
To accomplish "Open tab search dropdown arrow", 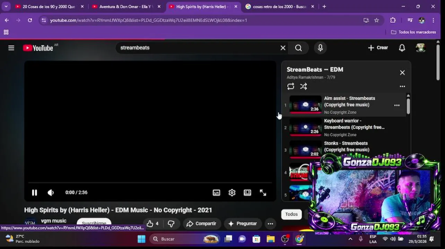I will tap(6, 7).
